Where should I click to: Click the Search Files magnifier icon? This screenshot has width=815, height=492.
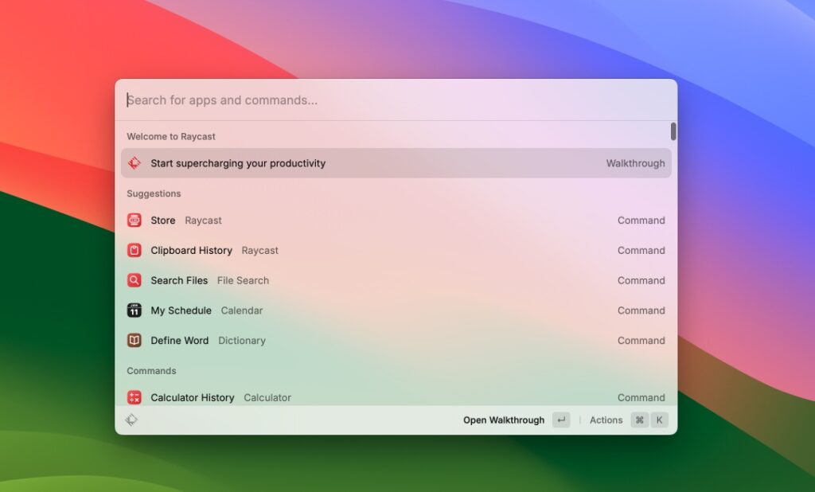coord(134,280)
